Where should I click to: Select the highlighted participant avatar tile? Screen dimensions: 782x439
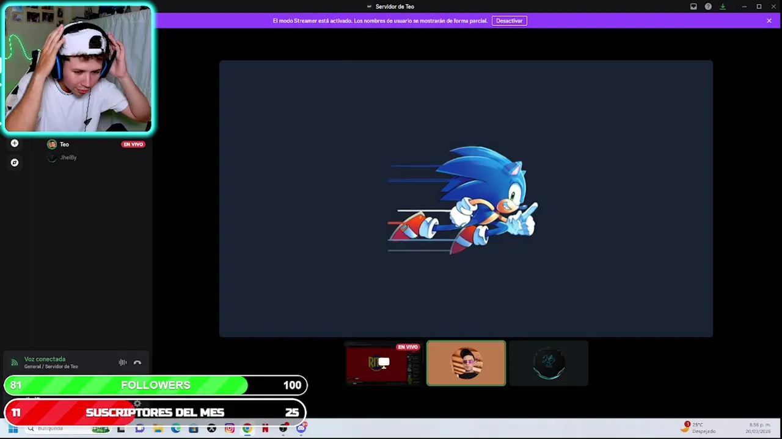click(x=466, y=363)
